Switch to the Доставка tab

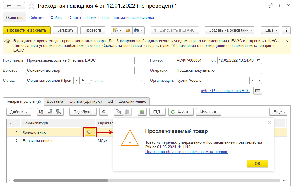(x=55, y=101)
